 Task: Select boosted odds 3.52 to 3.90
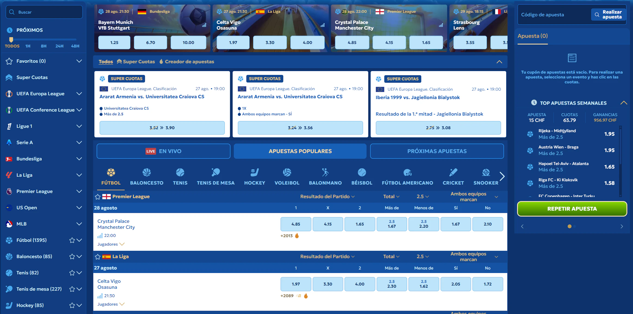tap(162, 128)
